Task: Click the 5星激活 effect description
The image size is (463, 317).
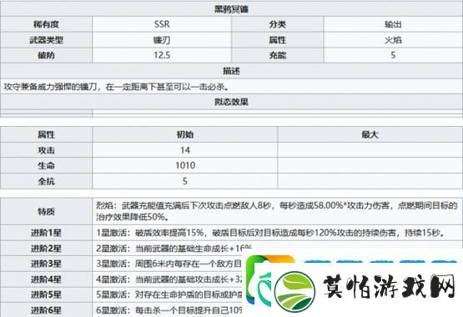Action: tap(169, 294)
